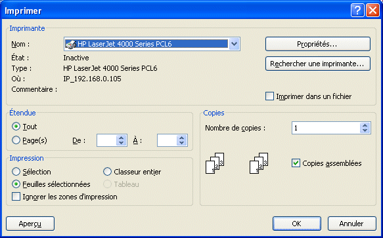Click the Aperçu preview button
This screenshot has width=383, height=238.
(x=30, y=224)
